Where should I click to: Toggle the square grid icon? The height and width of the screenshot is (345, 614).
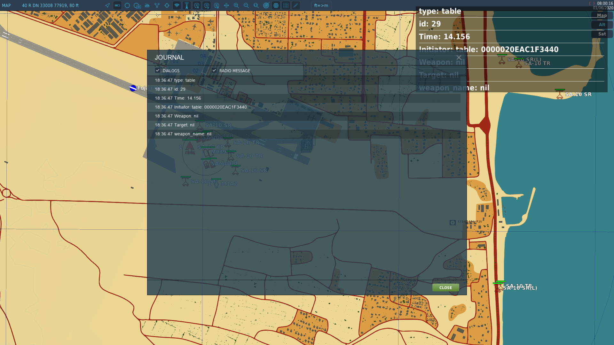[286, 5]
